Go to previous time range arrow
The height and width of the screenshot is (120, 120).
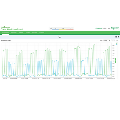(x=112, y=40)
